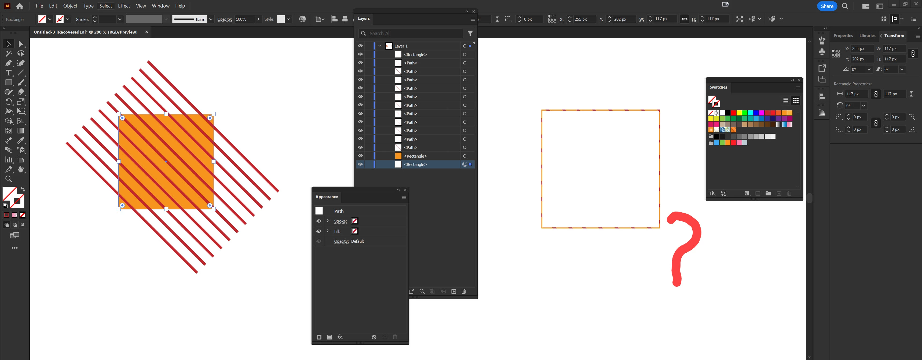Select the Direct Selection tool

[21, 44]
